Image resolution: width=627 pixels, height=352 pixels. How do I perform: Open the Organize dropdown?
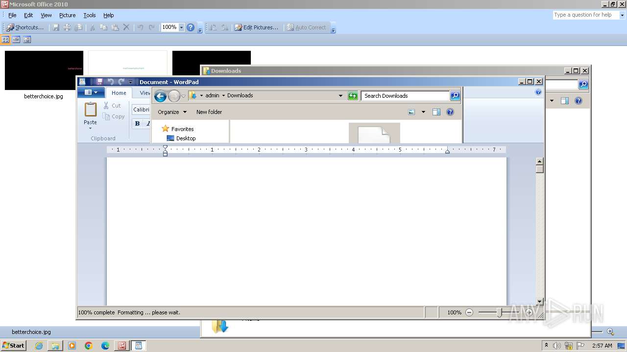coord(172,112)
